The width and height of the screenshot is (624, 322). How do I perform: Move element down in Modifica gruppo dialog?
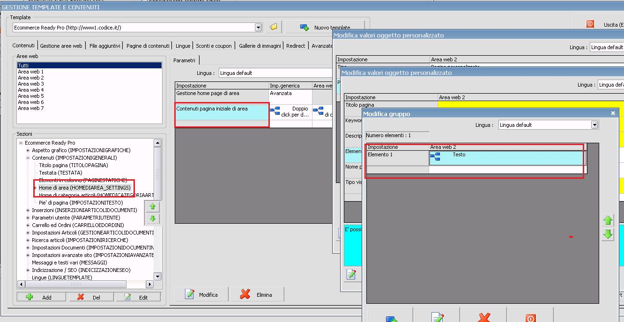tap(608, 234)
